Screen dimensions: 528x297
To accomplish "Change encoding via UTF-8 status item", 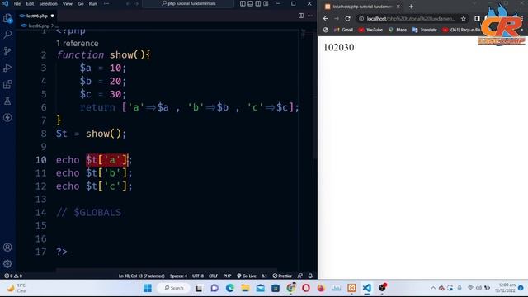I will (x=198, y=276).
